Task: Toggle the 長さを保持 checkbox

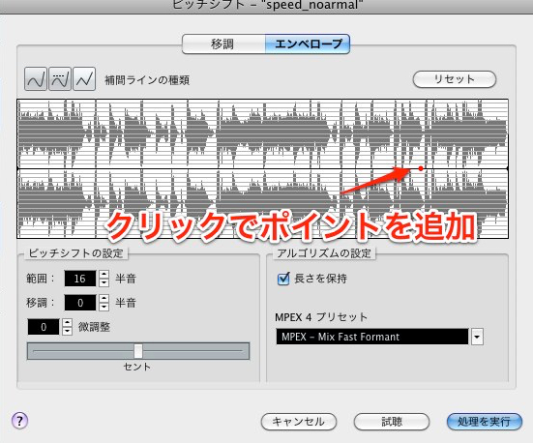Action: [x=283, y=279]
